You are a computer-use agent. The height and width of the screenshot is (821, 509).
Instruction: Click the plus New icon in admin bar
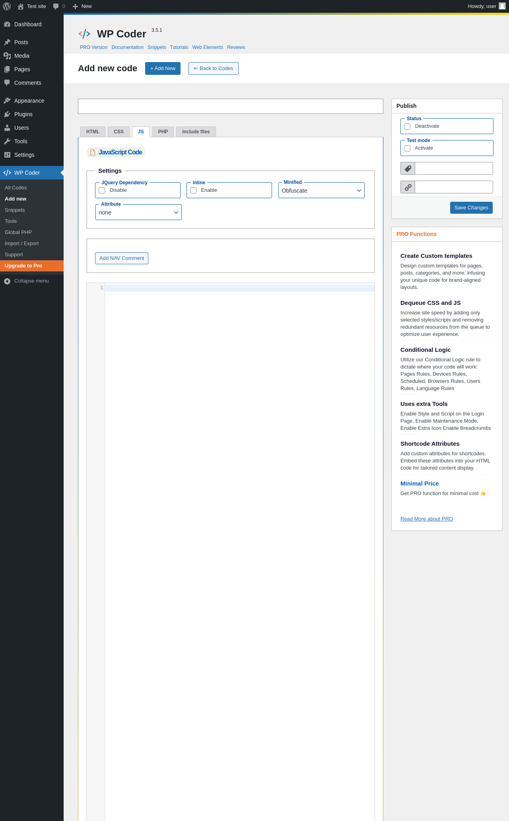[x=75, y=6]
